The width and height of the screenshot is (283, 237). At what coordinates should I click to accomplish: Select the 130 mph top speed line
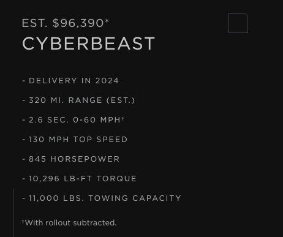coord(75,140)
